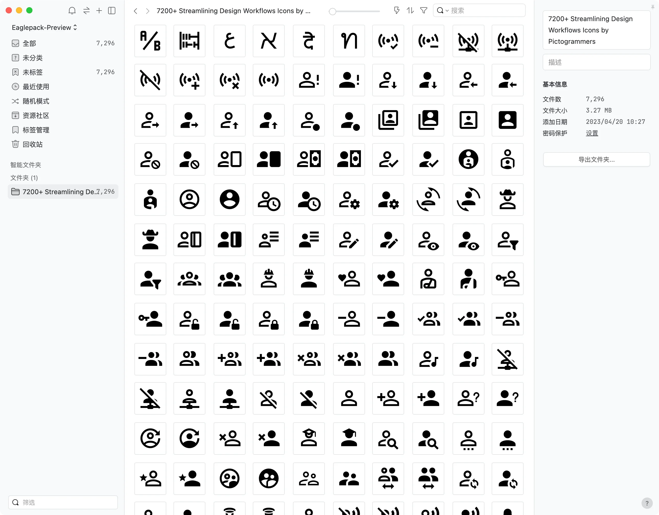This screenshot has height=515, width=659.
Task: Select the outline account alert icon
Action: pyautogui.click(x=309, y=80)
